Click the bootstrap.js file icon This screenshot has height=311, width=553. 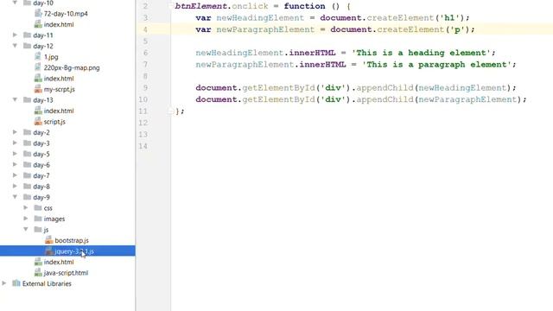49,240
